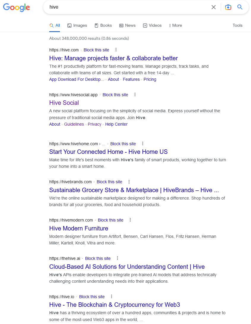Switch to the News tab
This screenshot has width=251, height=324.
point(127,26)
